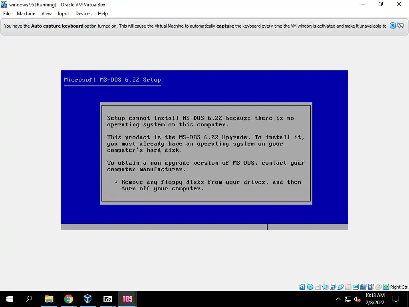Click the network adapters indicator
The height and width of the screenshot is (307, 409).
(x=333, y=287)
